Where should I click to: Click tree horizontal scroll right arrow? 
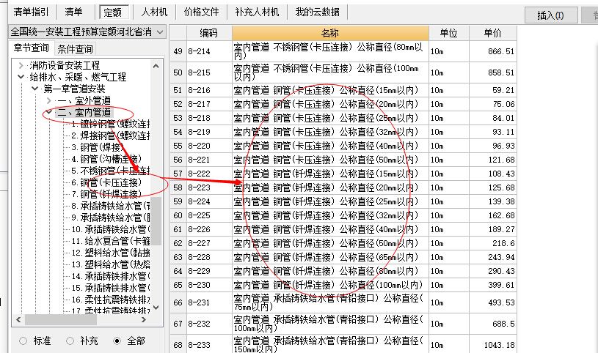point(143,320)
